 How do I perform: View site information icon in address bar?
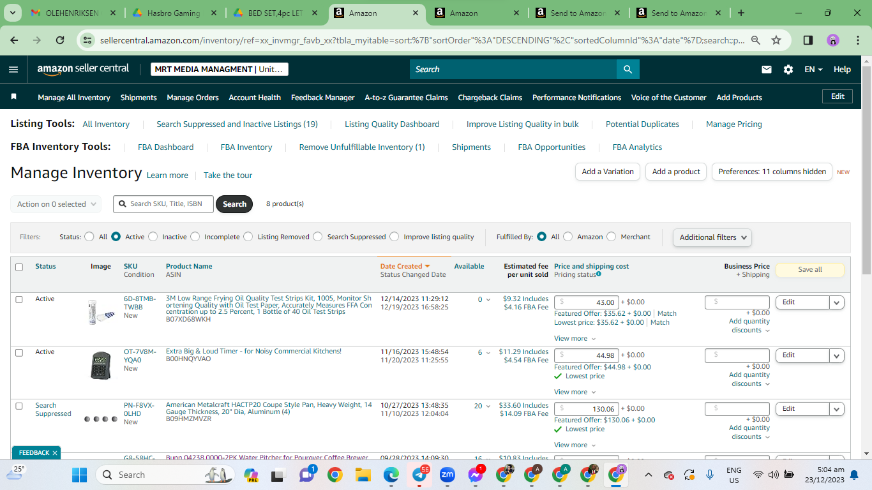[x=87, y=40]
